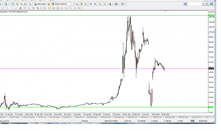Click the blue gear icon at top right
The image size is (221, 131).
[186, 4]
